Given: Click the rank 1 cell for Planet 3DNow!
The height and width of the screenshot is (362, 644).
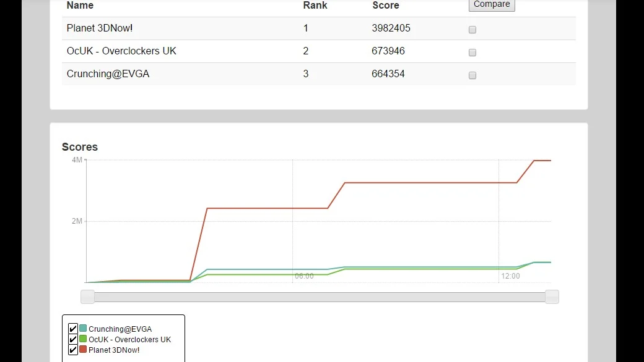Looking at the screenshot, I should [305, 28].
